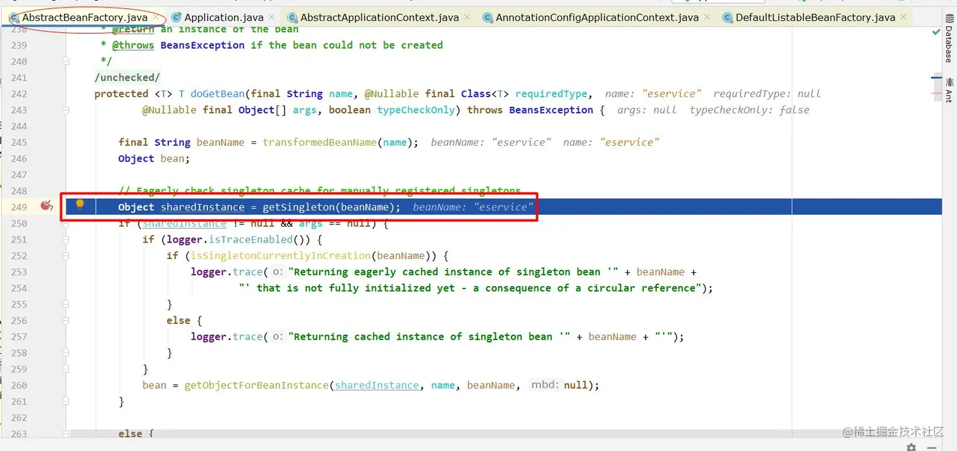Image resolution: width=957 pixels, height=451 pixels.
Task: Open the Ant tool window
Action: click(x=949, y=90)
